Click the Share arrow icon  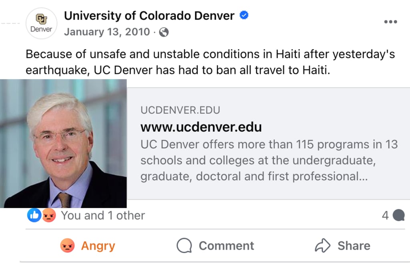[322, 246]
